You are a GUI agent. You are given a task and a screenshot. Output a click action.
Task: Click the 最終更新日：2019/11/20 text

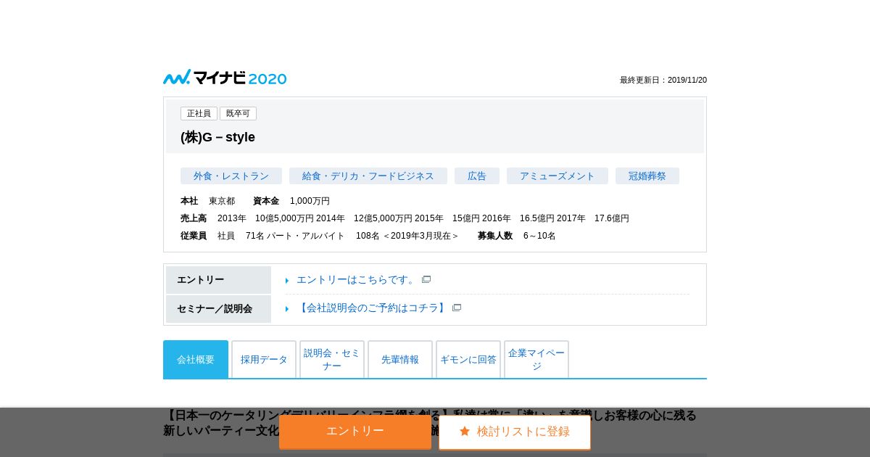pyautogui.click(x=663, y=80)
